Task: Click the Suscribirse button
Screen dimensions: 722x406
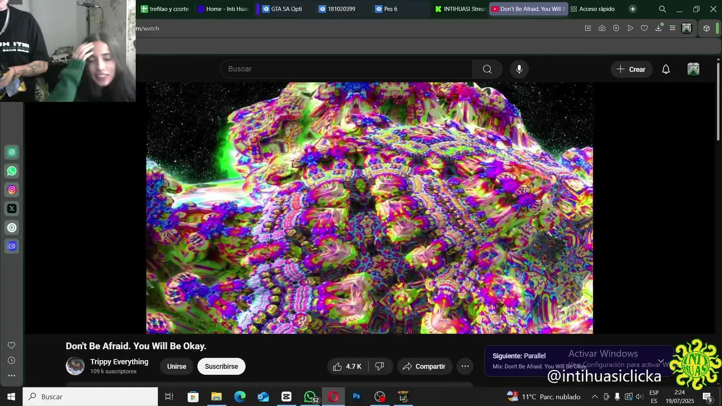Action: (x=221, y=367)
